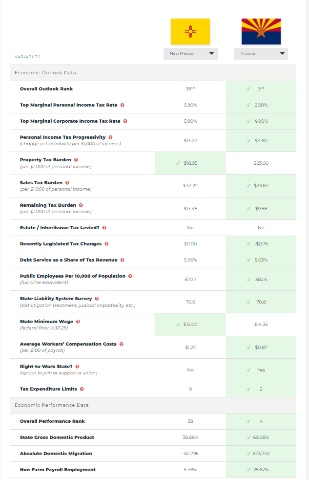The image size is (309, 480).
Task: Click help icon beside Top Marginal Personal Income Tax Rate
Action: pyautogui.click(x=122, y=105)
